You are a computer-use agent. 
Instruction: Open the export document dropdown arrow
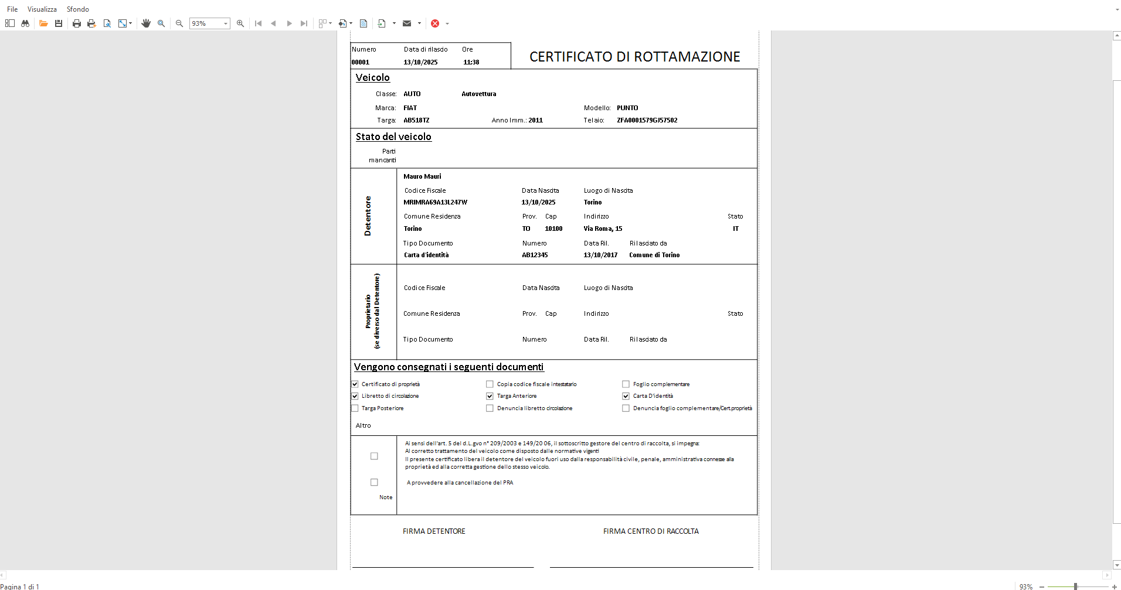[x=394, y=23]
